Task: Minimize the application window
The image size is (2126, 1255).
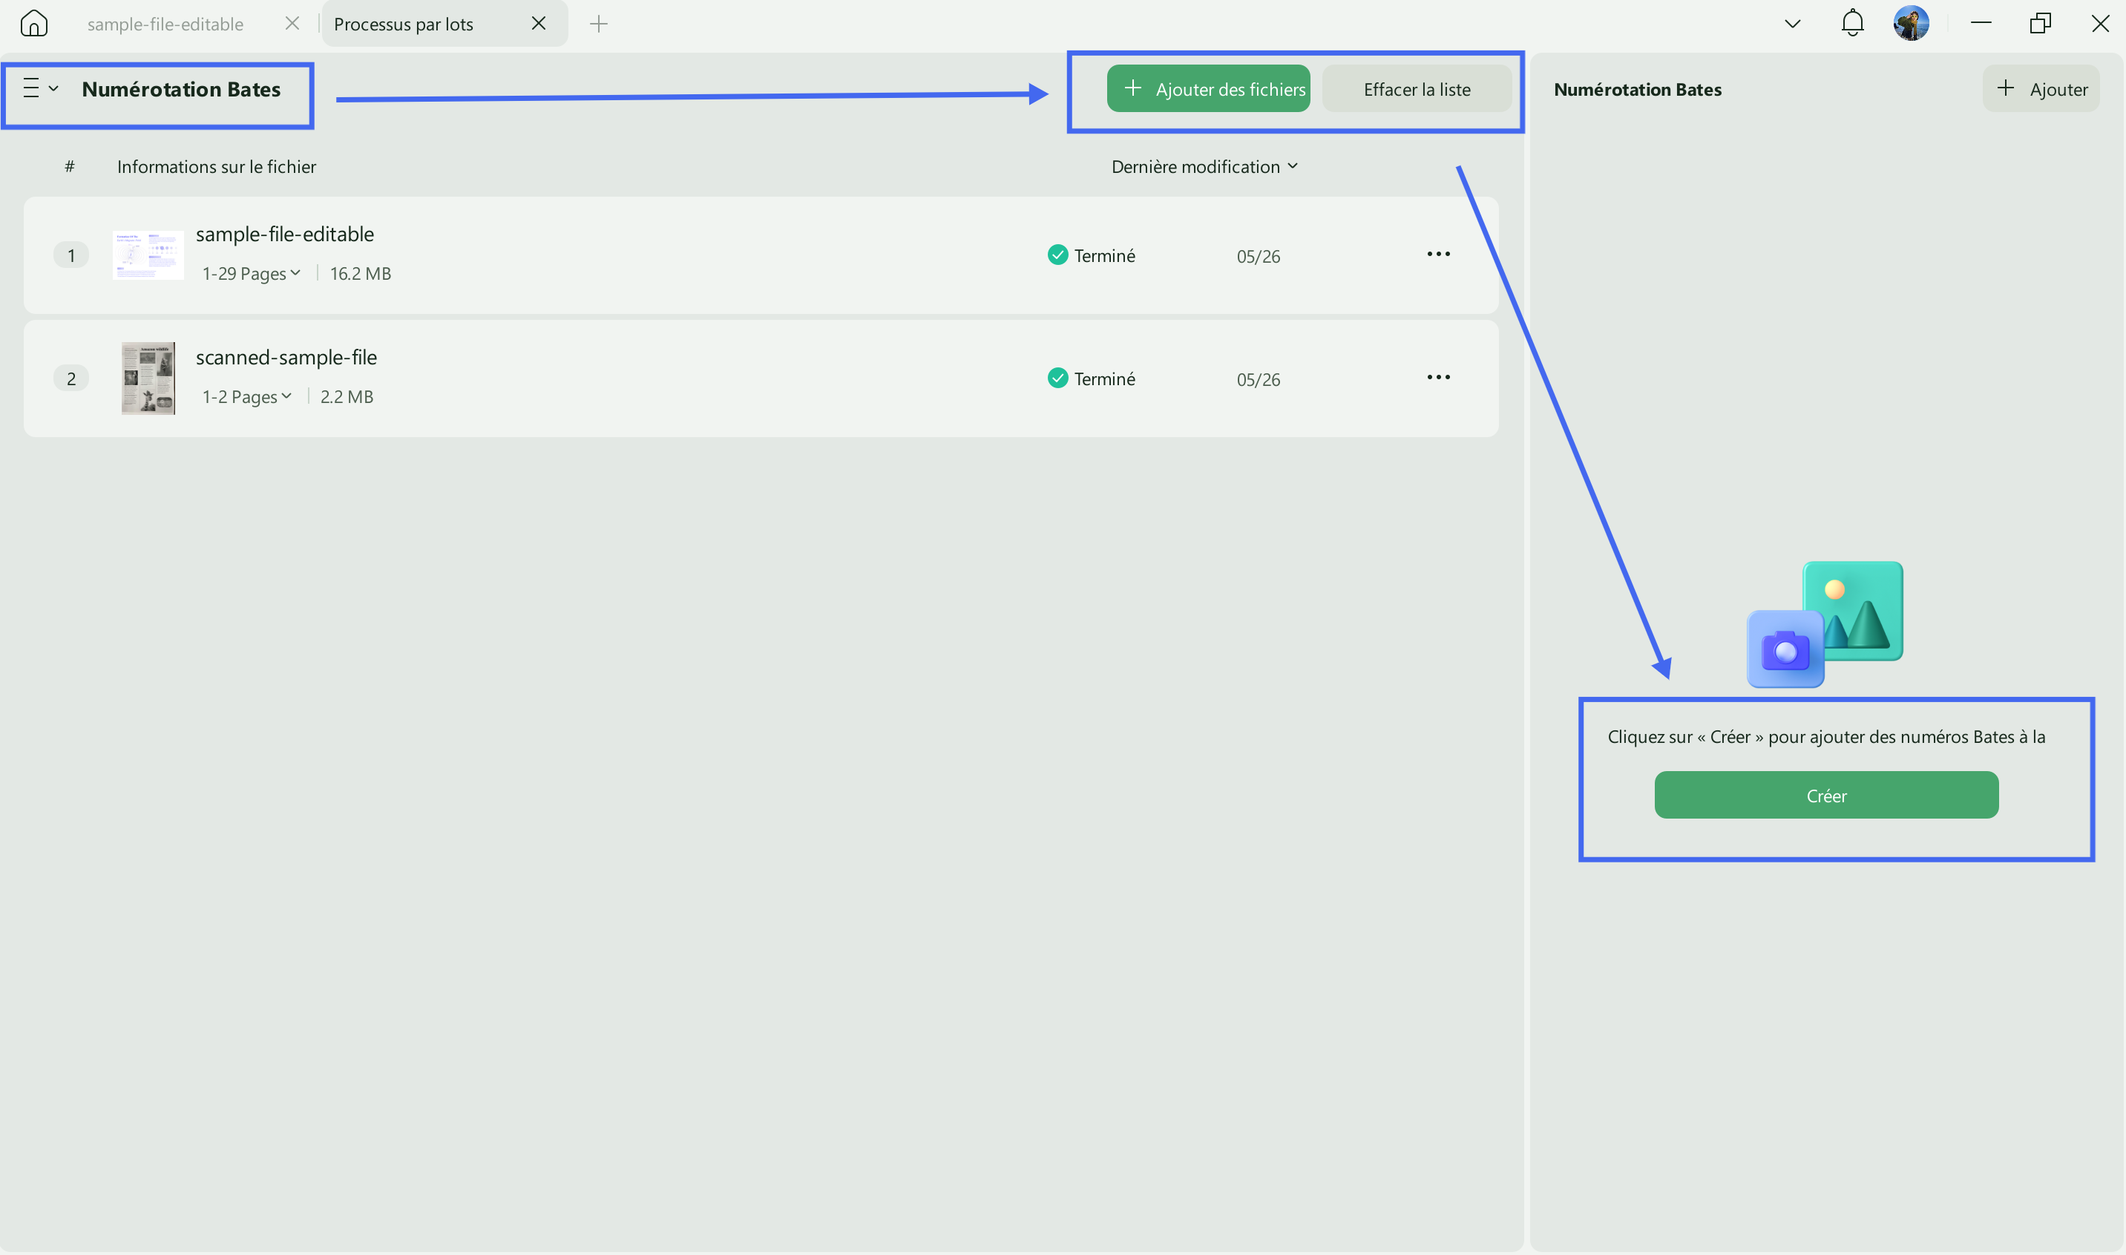Action: coord(1981,23)
